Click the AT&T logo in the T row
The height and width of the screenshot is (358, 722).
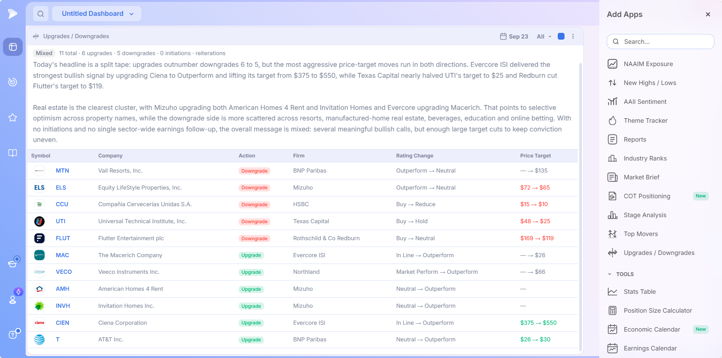(x=39, y=339)
